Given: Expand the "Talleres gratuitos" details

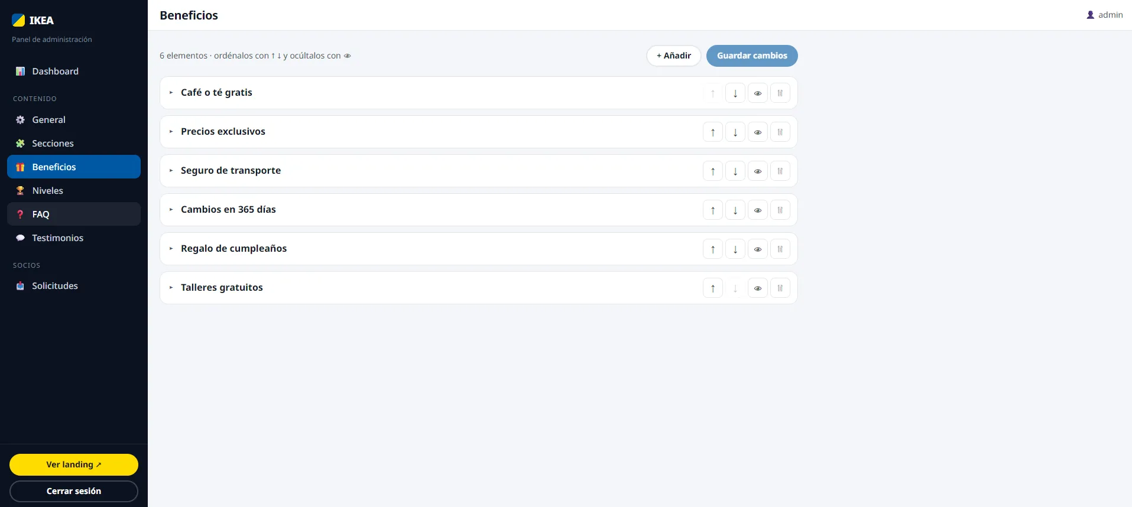Looking at the screenshot, I should coord(171,288).
